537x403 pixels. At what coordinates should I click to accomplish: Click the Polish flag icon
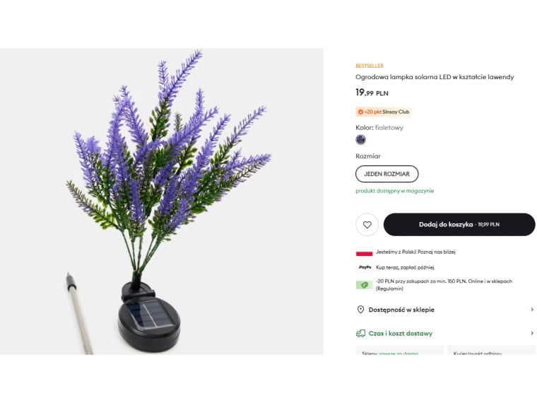click(x=364, y=252)
